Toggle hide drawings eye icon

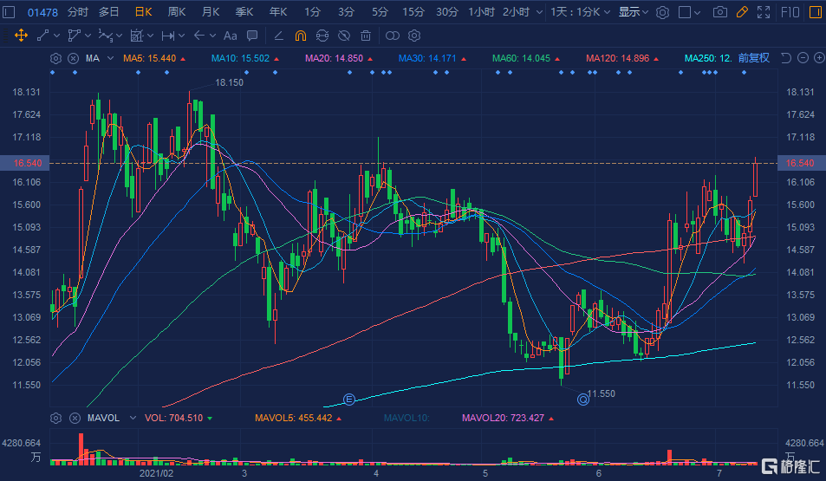344,36
